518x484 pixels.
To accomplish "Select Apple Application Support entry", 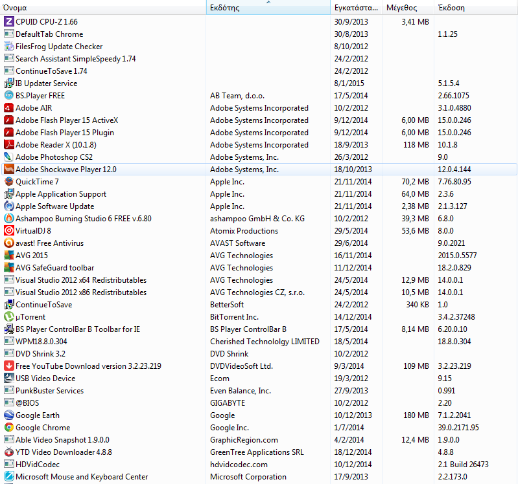I will (x=259, y=194).
